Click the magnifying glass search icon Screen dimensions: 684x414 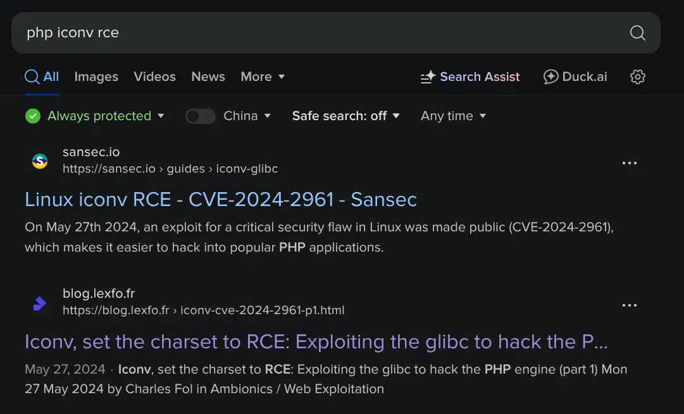(637, 33)
